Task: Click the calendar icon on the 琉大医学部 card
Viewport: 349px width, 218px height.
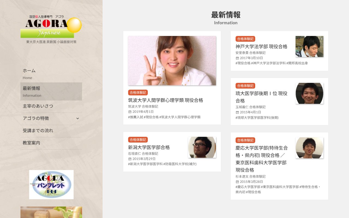Action: tap(237, 111)
